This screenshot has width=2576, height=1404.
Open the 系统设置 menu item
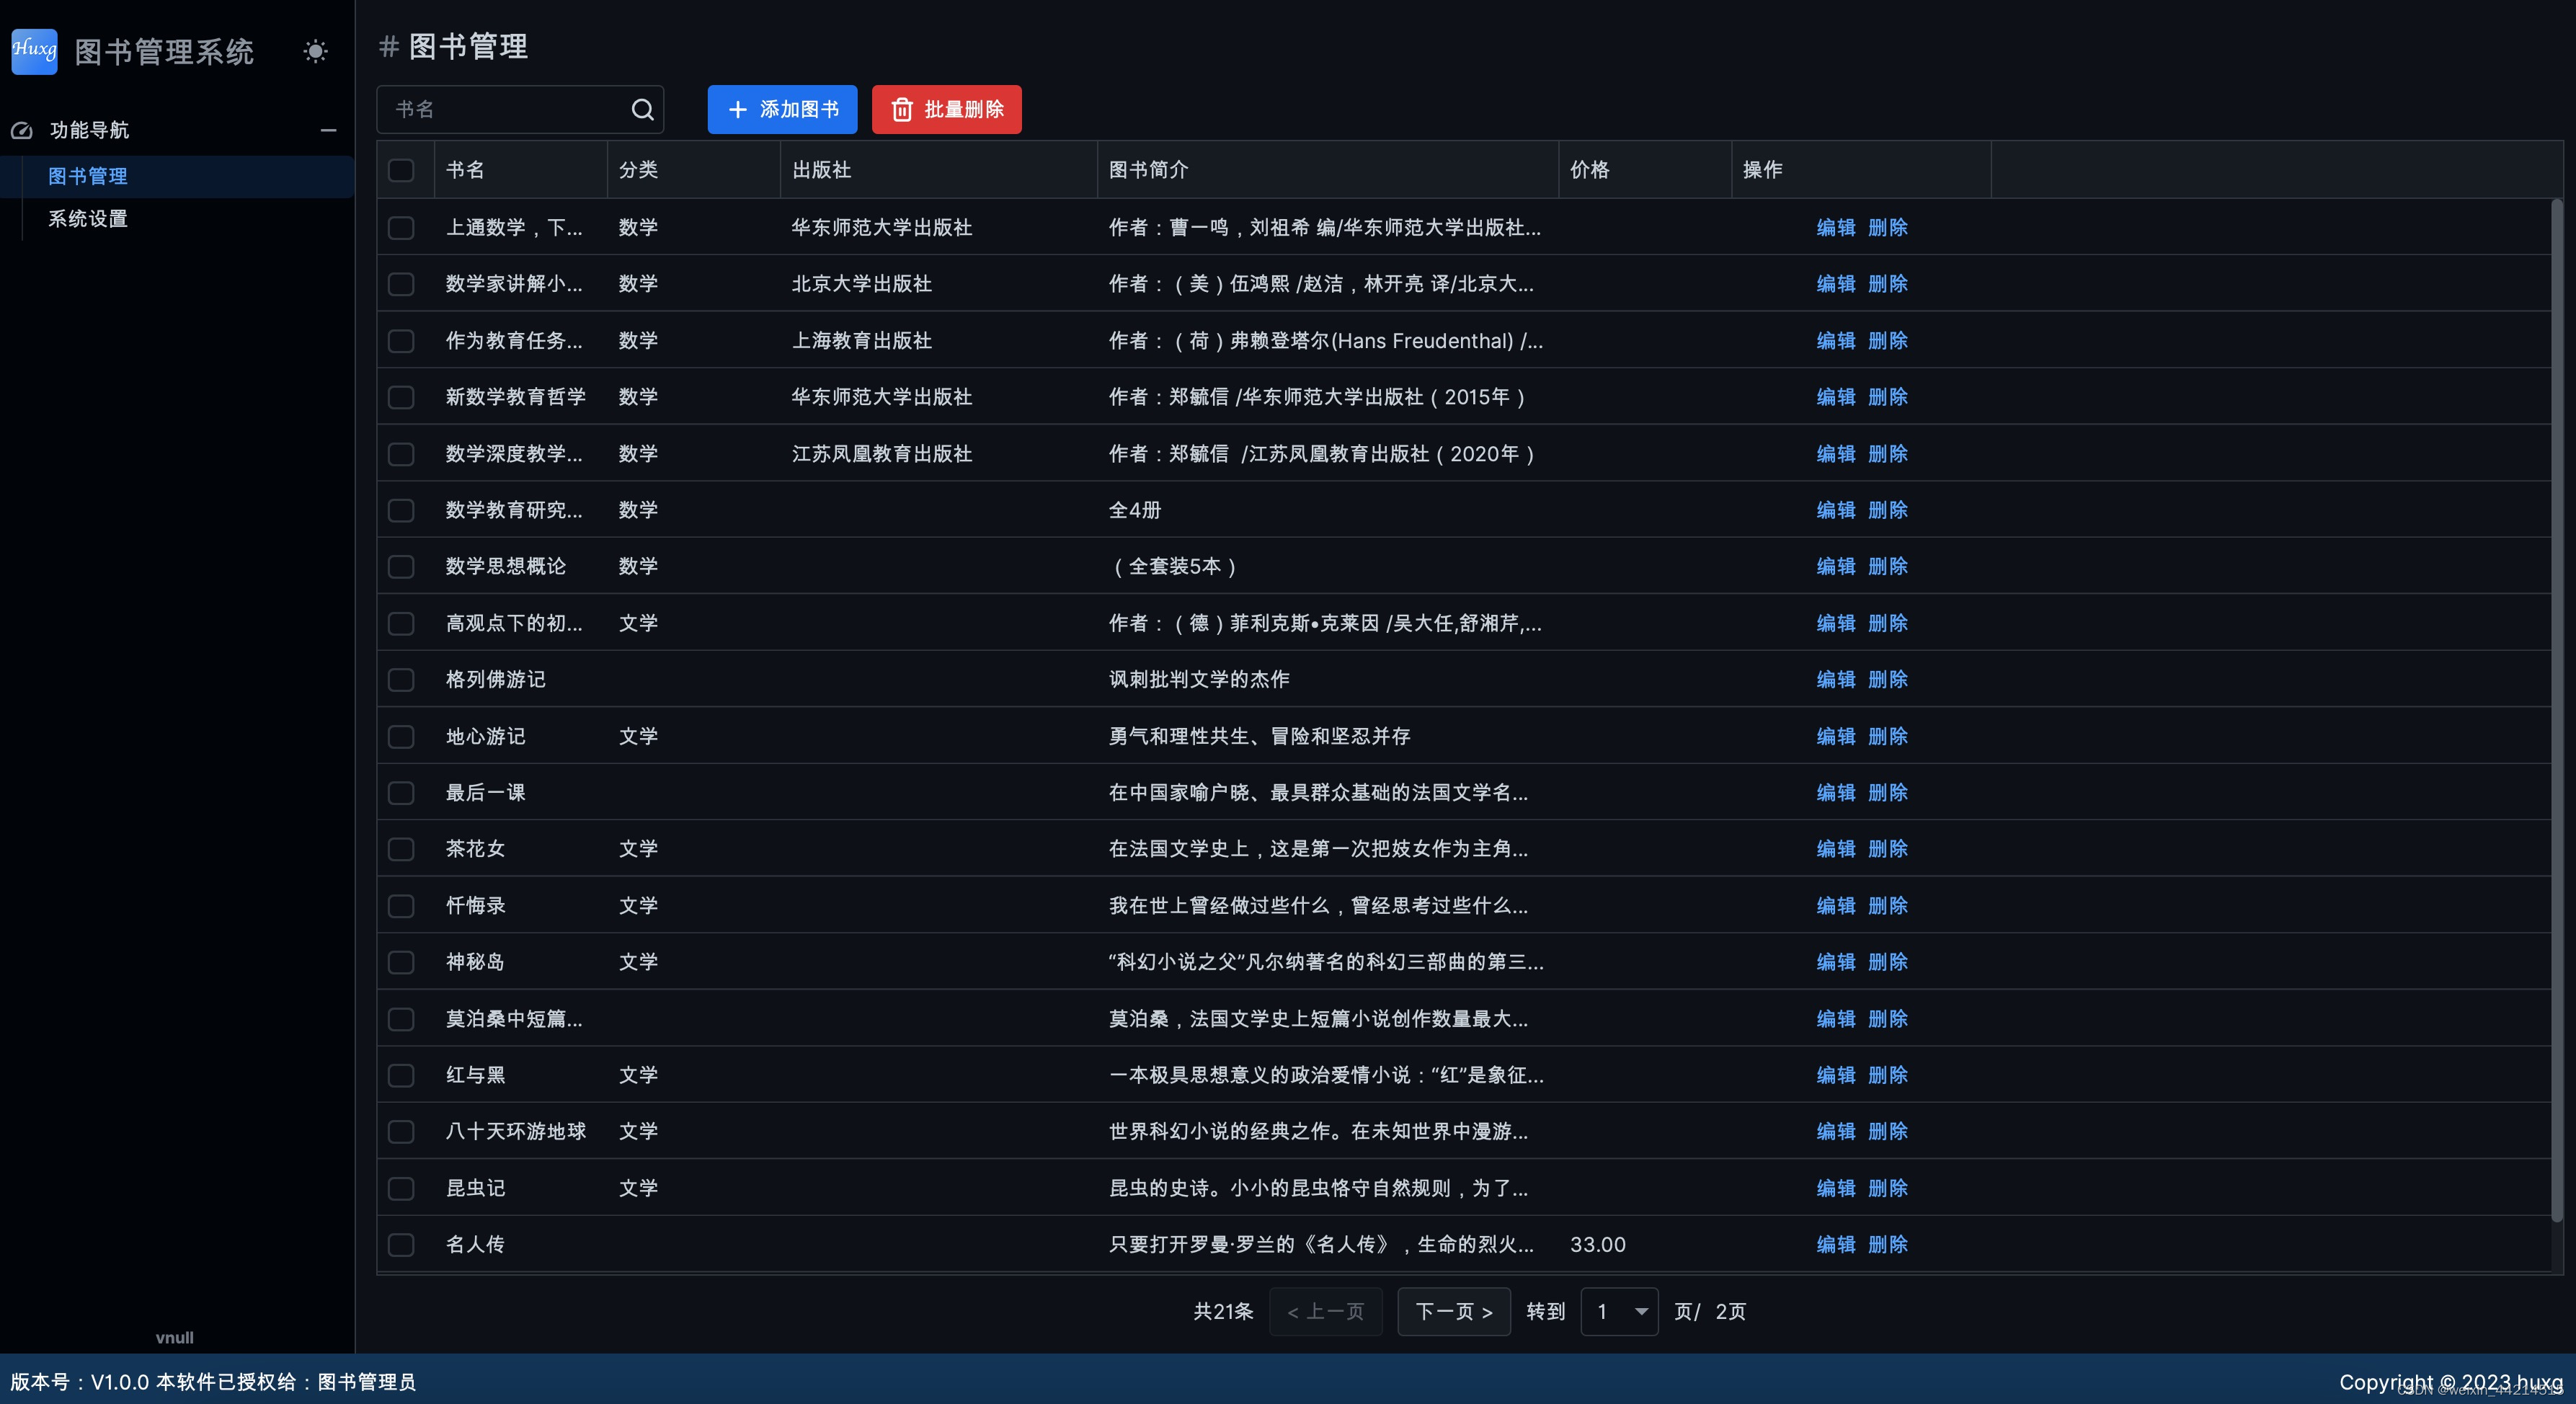88,218
